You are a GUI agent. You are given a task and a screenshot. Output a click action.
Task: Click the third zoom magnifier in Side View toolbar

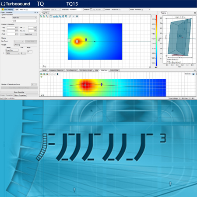47,74
